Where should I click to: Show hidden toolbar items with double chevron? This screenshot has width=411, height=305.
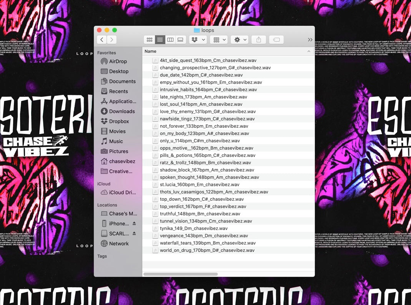[310, 40]
